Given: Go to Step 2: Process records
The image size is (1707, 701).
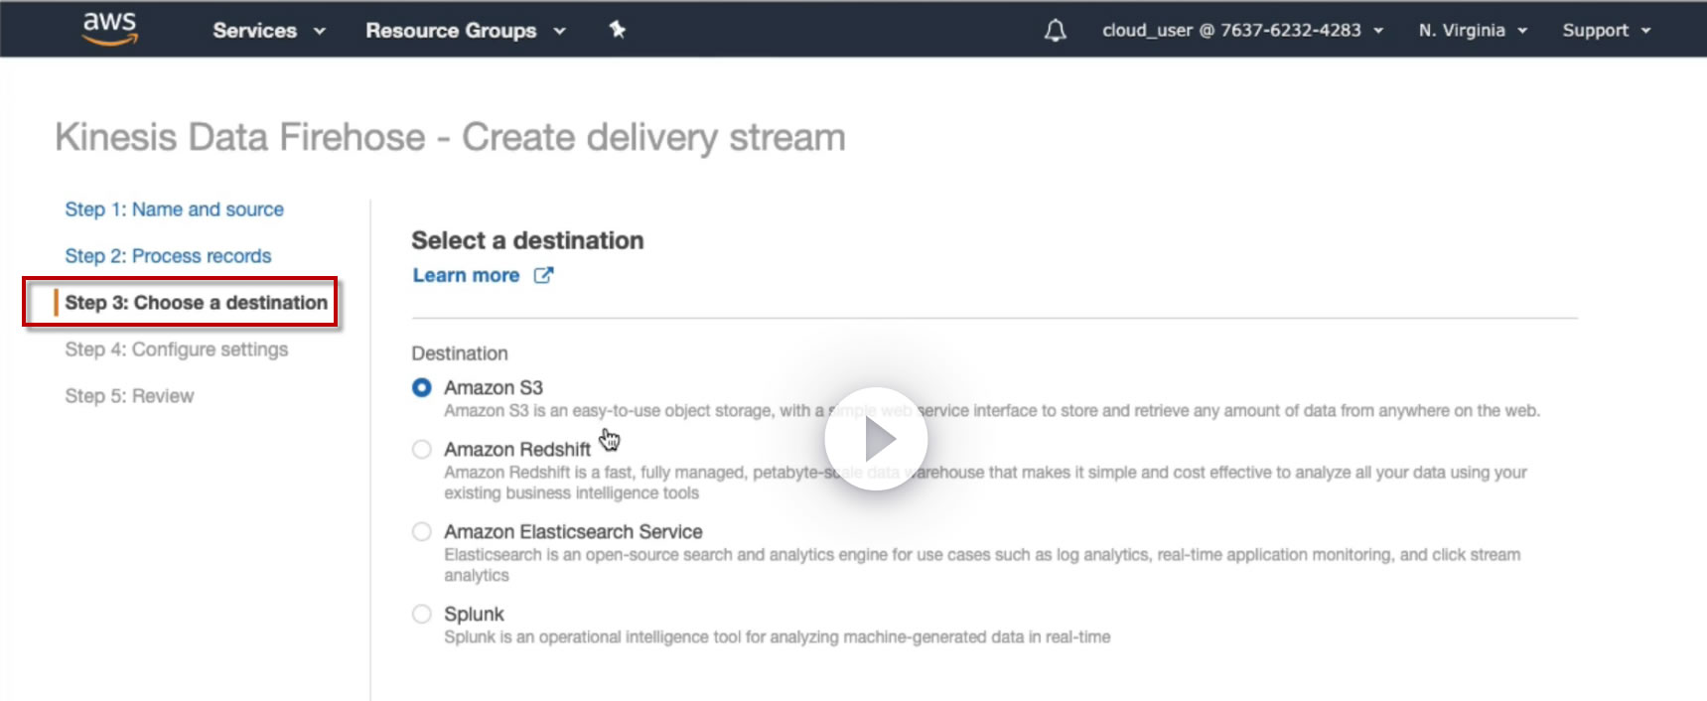Looking at the screenshot, I should point(168,256).
